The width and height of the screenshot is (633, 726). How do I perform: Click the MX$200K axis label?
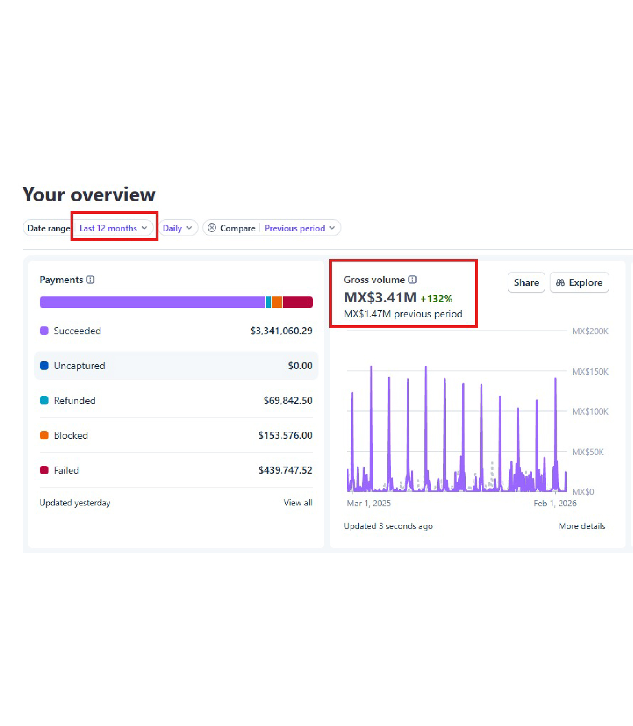[x=590, y=331]
